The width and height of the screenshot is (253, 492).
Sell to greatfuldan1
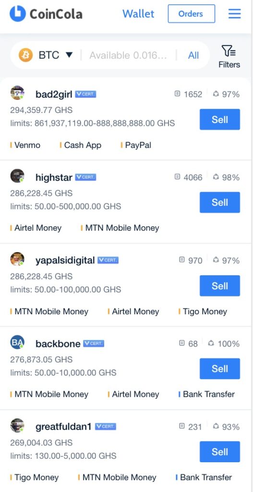point(220,452)
